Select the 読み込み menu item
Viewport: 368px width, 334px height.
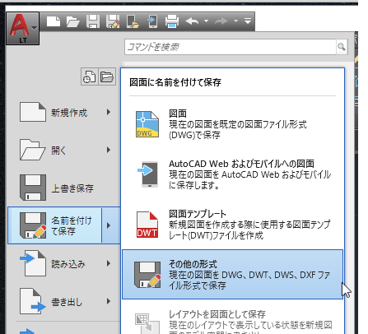[63, 263]
